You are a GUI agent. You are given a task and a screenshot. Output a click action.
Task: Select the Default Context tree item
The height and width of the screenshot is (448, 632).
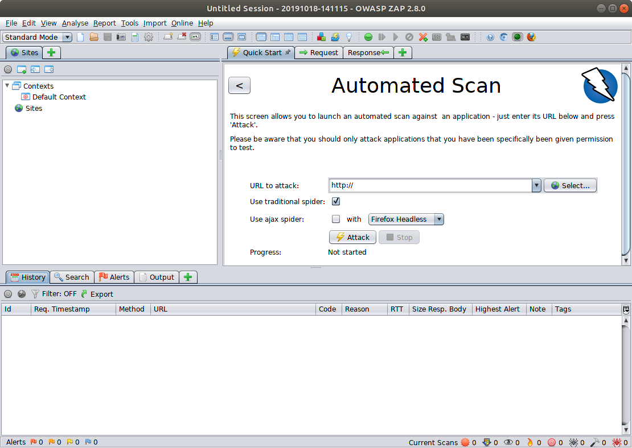coord(54,97)
